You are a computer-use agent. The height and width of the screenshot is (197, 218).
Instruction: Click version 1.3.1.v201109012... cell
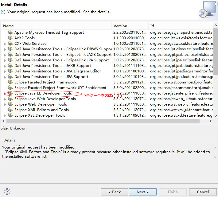tap(130, 115)
